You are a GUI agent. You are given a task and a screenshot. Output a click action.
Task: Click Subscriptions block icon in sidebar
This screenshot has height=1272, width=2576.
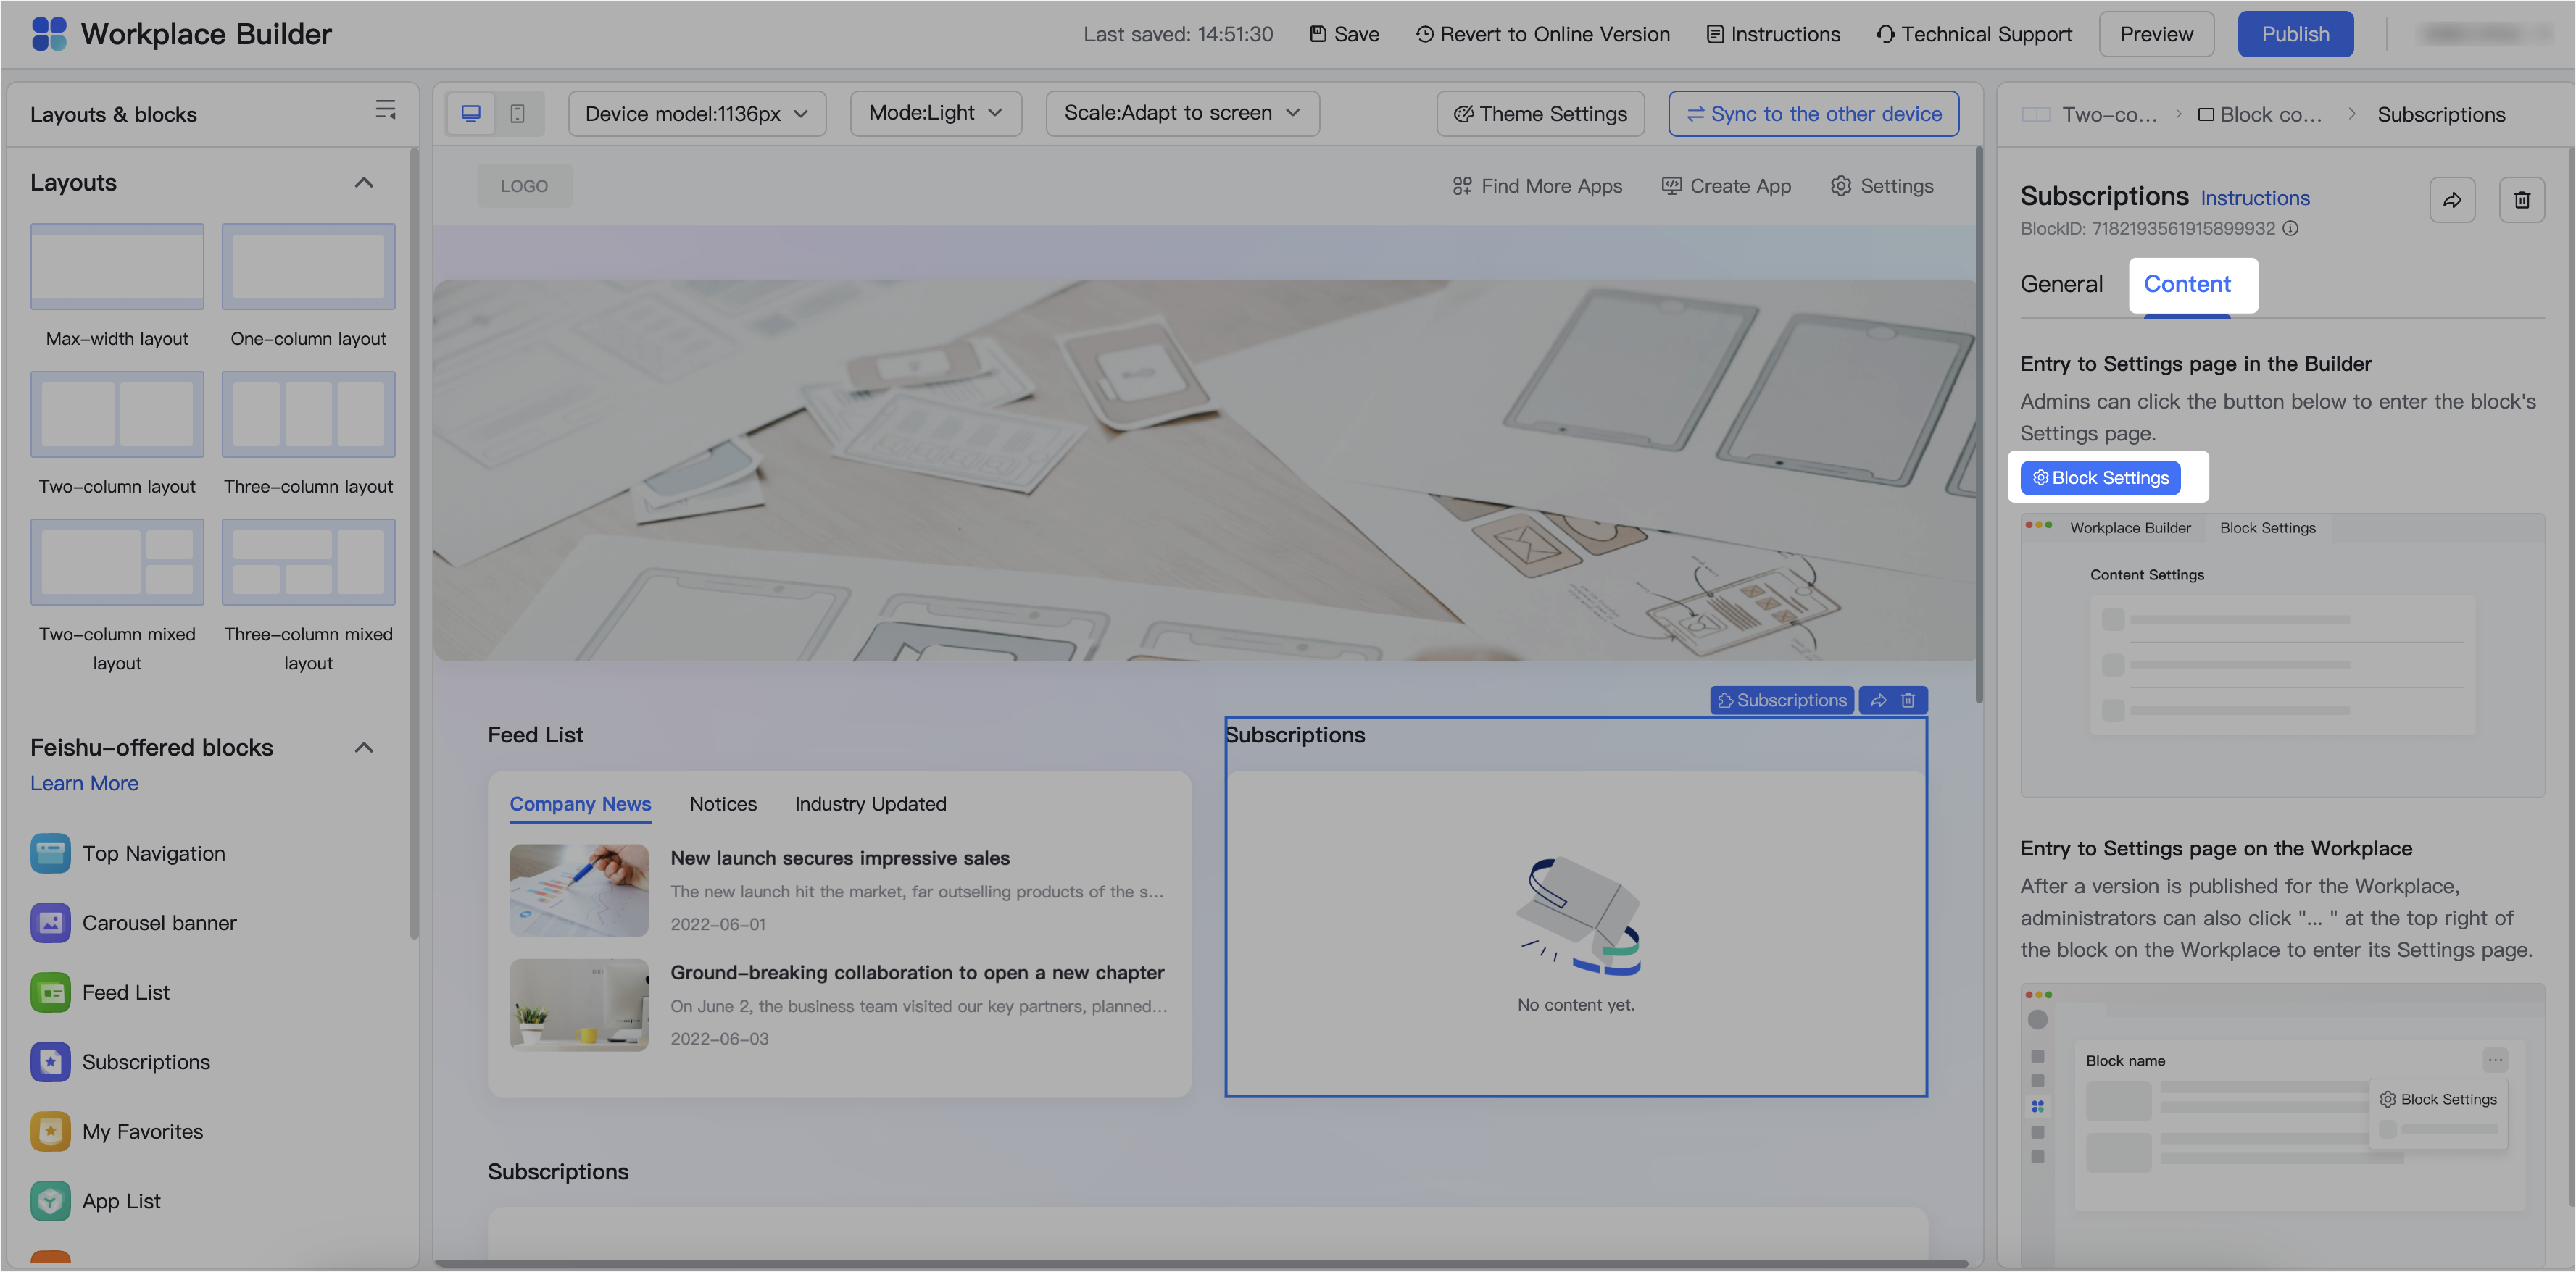point(51,1062)
